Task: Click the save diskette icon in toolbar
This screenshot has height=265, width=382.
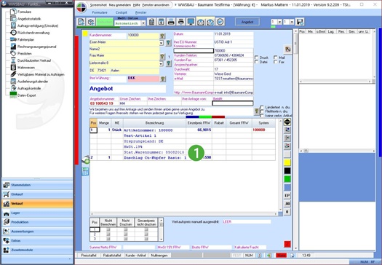Action: pyautogui.click(x=300, y=22)
